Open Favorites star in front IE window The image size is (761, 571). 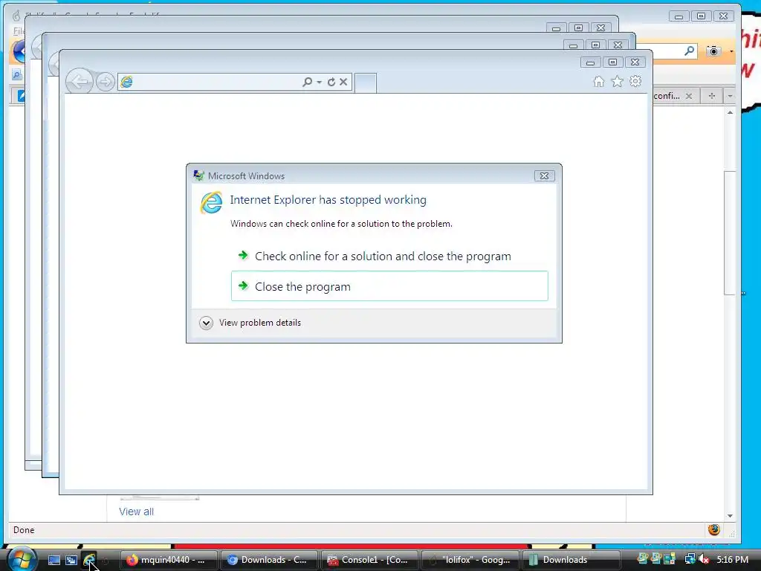[617, 81]
